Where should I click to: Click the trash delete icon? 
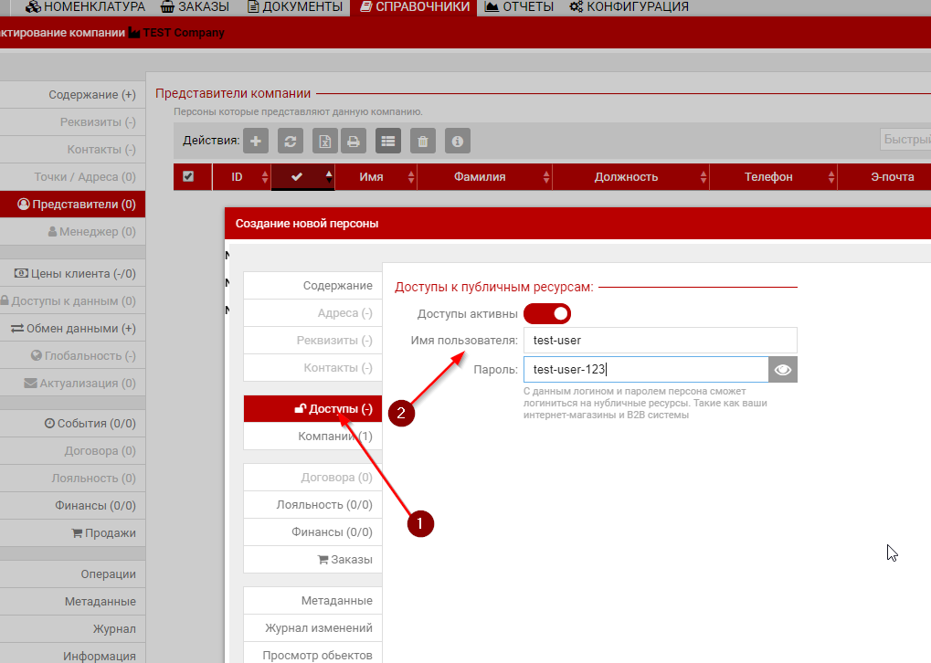(422, 141)
